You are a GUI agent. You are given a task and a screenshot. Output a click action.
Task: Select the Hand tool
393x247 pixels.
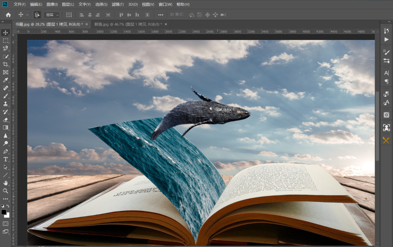pos(5,183)
